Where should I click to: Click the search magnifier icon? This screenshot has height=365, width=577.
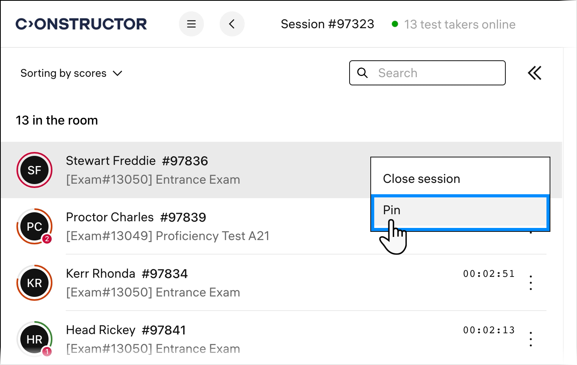click(362, 73)
